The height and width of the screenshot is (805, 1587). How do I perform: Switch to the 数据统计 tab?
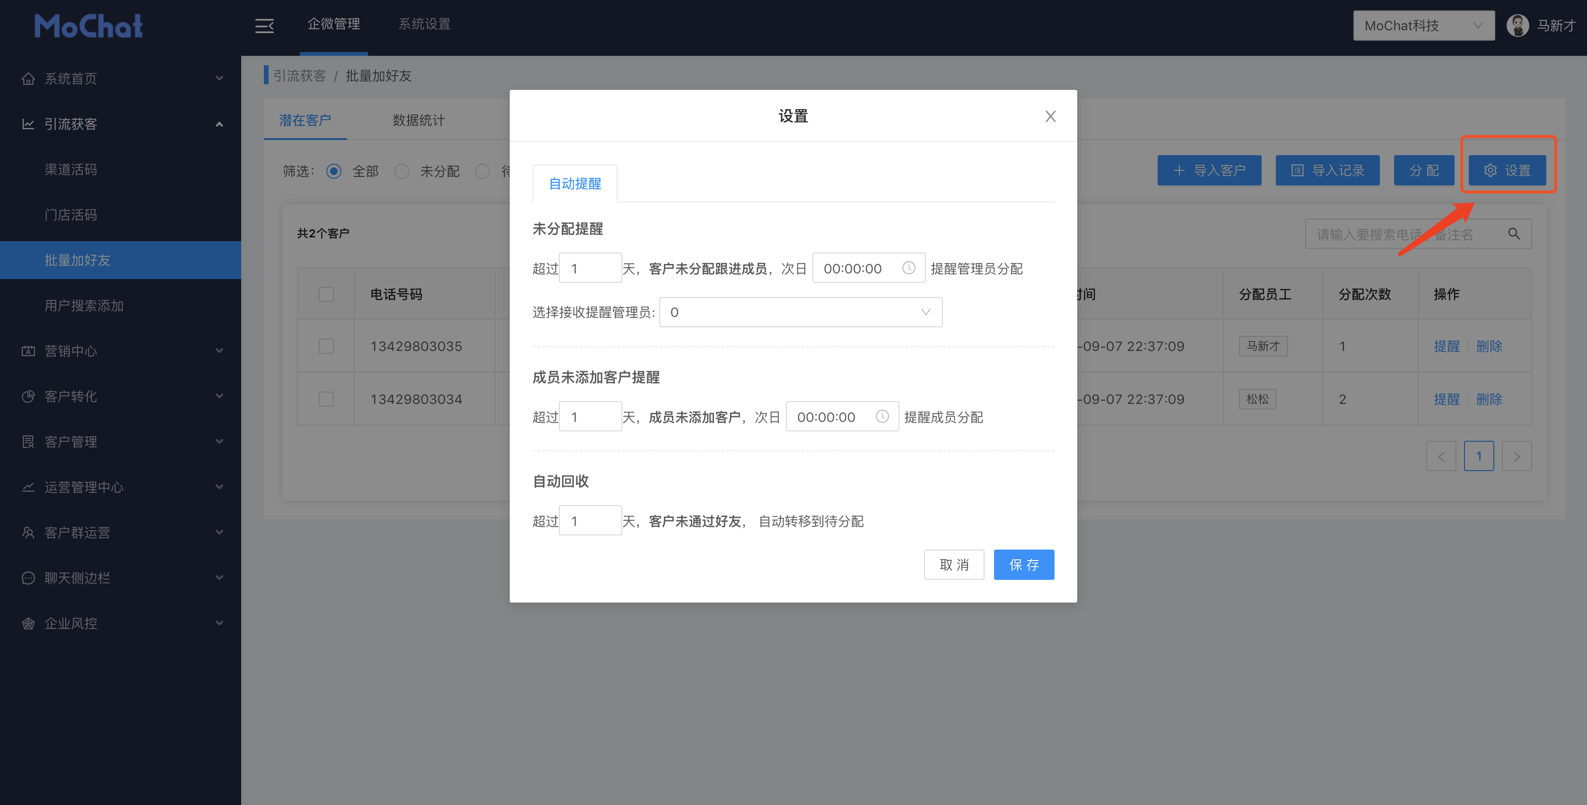tap(419, 120)
